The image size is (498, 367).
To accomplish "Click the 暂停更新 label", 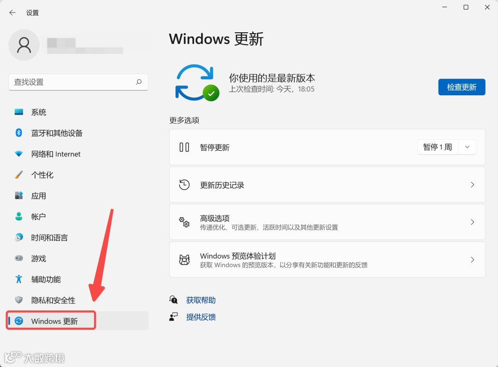I will tap(215, 148).
